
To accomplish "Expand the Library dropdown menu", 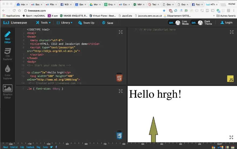I will (x=64, y=23).
